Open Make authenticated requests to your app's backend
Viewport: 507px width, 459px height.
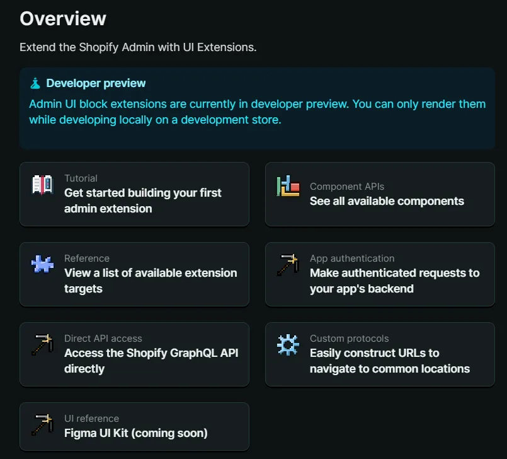(x=395, y=281)
